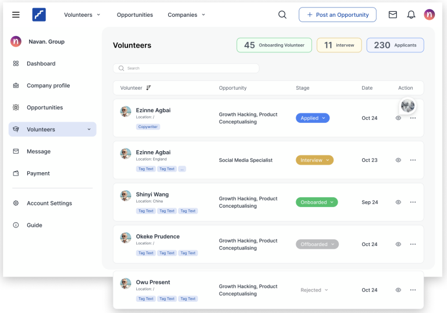Click the Opportunities sidebar icon
This screenshot has width=447, height=313.
click(16, 108)
